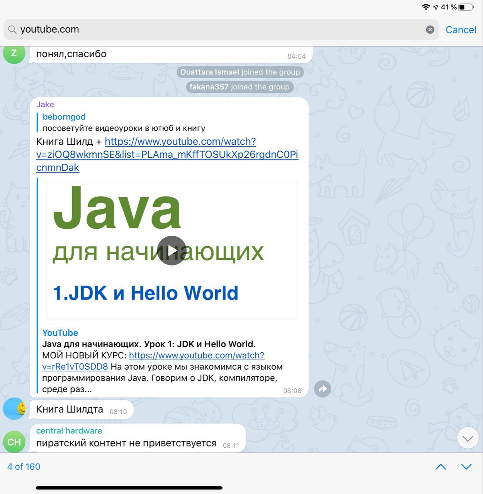This screenshot has width=483, height=494.
Task: Tap the location arrow in status bar
Action: tap(436, 7)
